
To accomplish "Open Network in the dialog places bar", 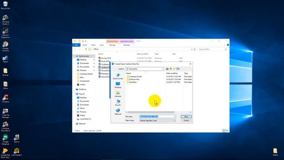I will coord(118,112).
